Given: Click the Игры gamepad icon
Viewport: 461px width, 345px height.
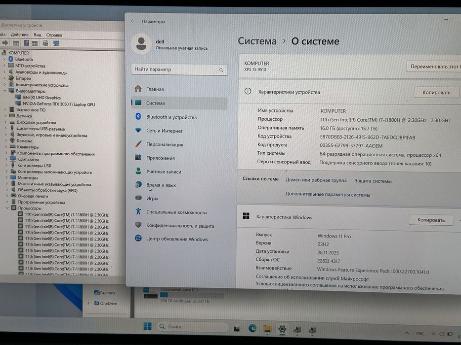Looking at the screenshot, I should 138,198.
